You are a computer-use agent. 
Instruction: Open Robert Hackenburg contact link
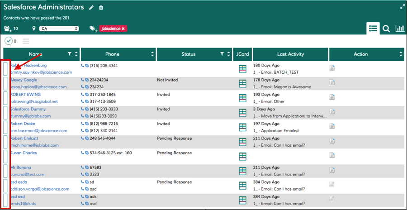click(x=28, y=66)
